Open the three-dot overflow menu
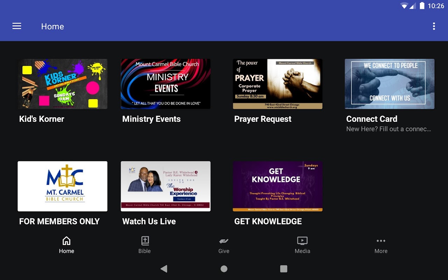Screen dimensions: 448x280 coord(434,26)
